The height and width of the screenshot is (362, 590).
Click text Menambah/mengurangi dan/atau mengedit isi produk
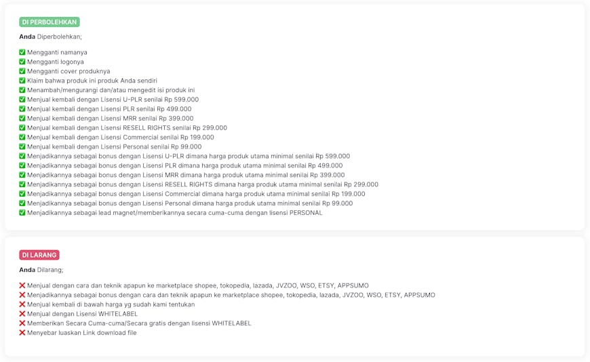(111, 90)
